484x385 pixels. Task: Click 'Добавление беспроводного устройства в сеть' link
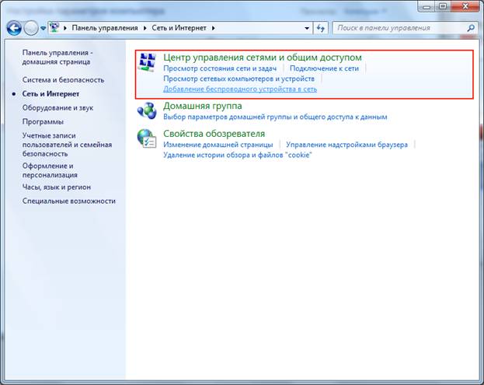point(240,89)
